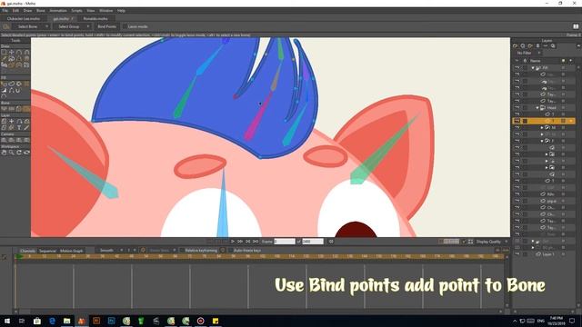Image resolution: width=582 pixels, height=327 pixels.
Task: Click the Delete Layer trash icon
Action: click(x=537, y=46)
